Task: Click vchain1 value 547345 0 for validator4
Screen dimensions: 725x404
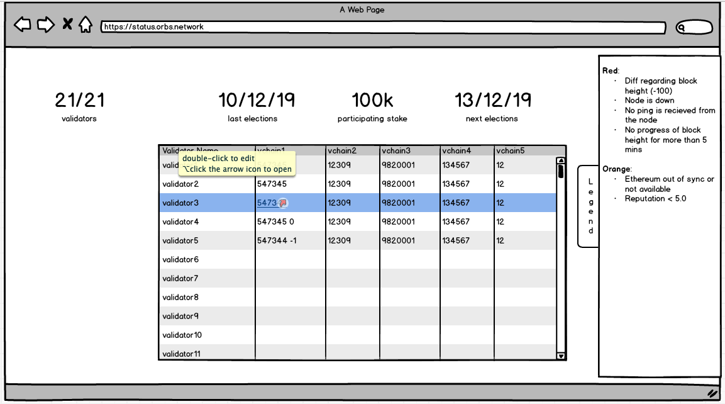Action: pyautogui.click(x=275, y=222)
